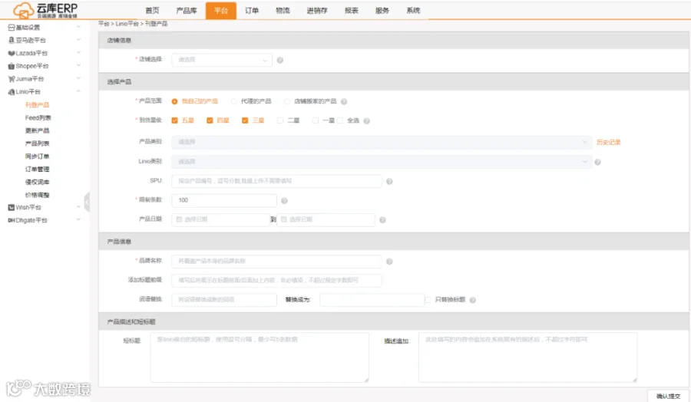
Task: Open help icon next to 店铺选择
Action: [279, 60]
